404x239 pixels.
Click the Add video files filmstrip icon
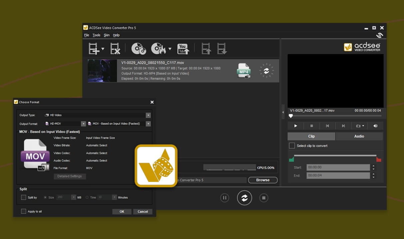(94, 49)
